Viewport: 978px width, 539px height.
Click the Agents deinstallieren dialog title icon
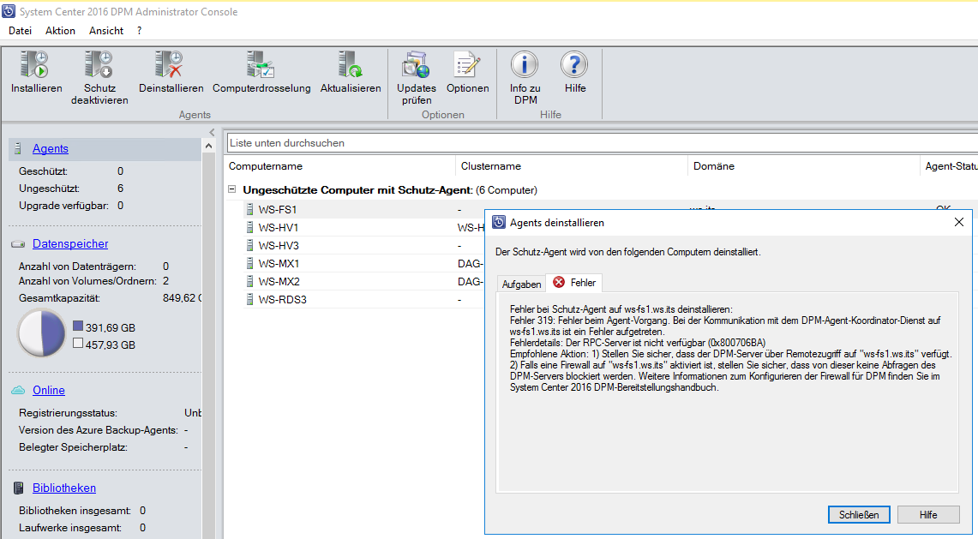499,222
